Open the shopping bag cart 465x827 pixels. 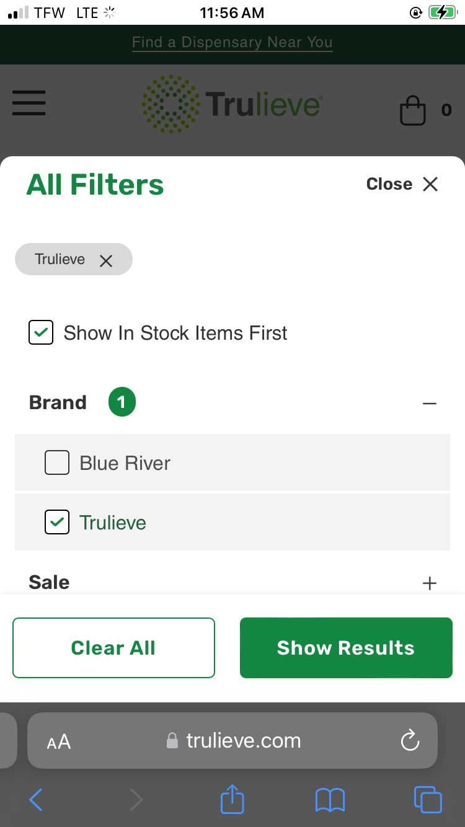tap(413, 111)
